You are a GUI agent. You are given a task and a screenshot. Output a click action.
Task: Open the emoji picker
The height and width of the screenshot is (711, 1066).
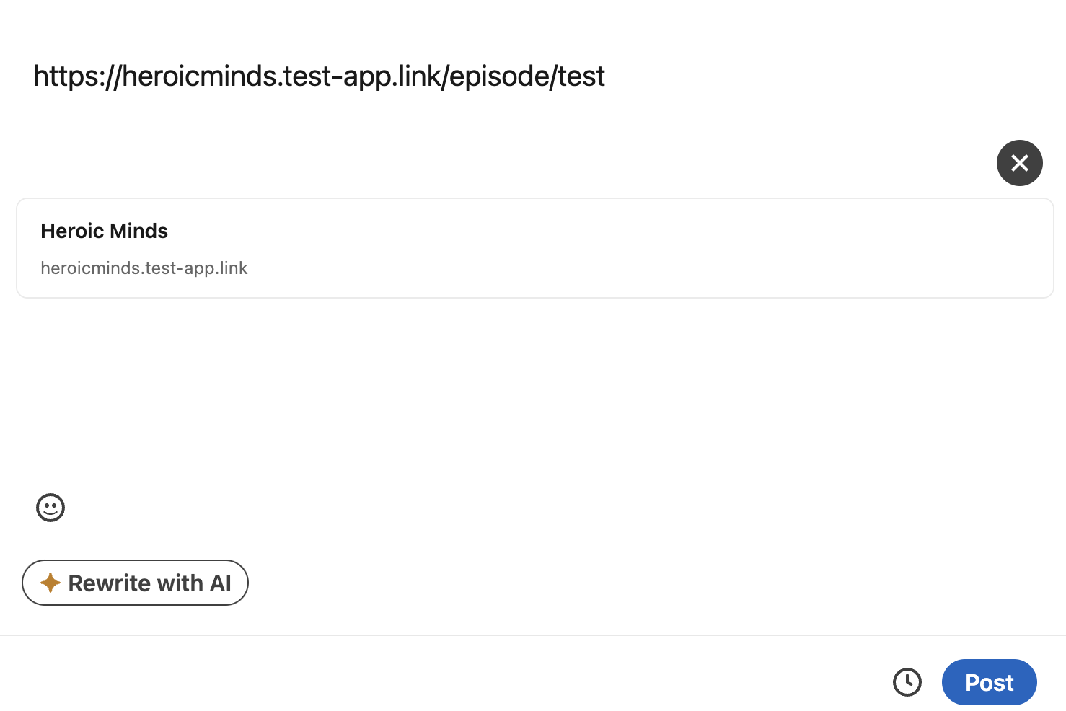(x=50, y=508)
